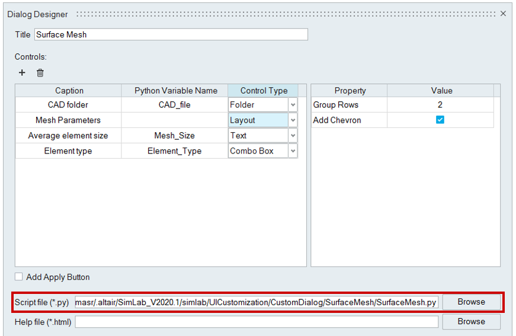Close the Dialog Designer panel
Image resolution: width=516 pixels, height=336 pixels.
pos(503,14)
